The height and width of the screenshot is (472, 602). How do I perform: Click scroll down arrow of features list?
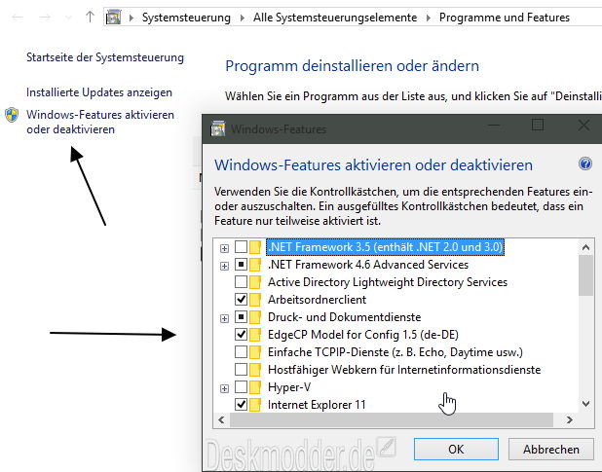[x=585, y=403]
